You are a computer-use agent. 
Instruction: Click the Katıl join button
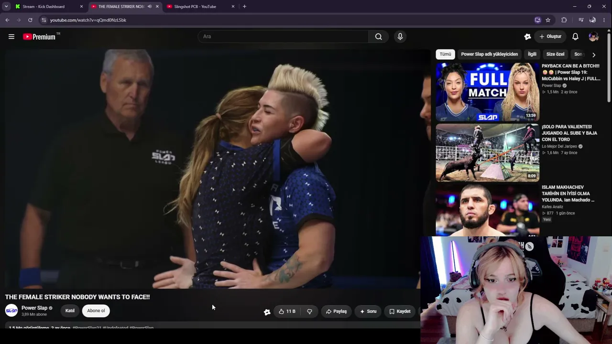(70, 311)
